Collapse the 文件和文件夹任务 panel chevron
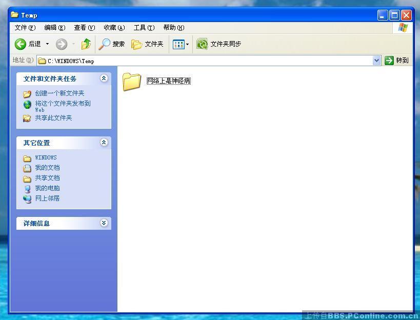The width and height of the screenshot is (420, 320). (104, 78)
